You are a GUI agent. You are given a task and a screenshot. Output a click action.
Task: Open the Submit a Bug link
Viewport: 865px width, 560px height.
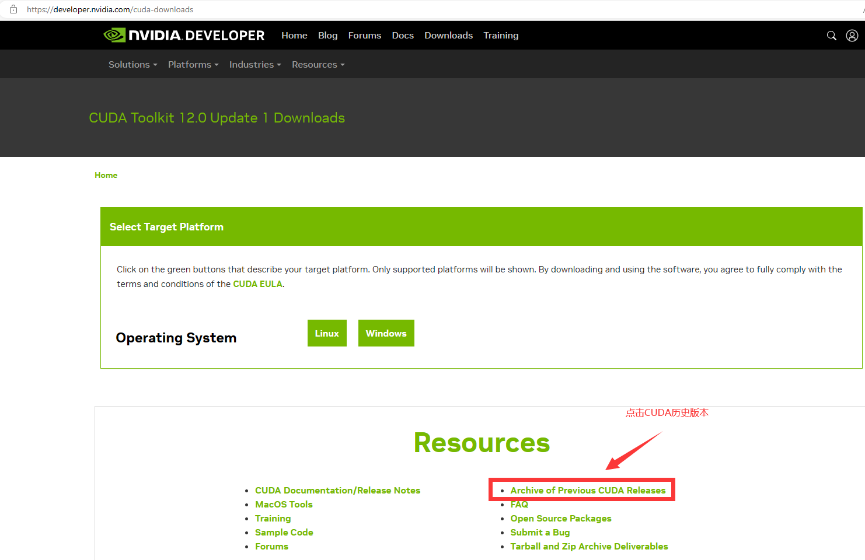coord(540,533)
